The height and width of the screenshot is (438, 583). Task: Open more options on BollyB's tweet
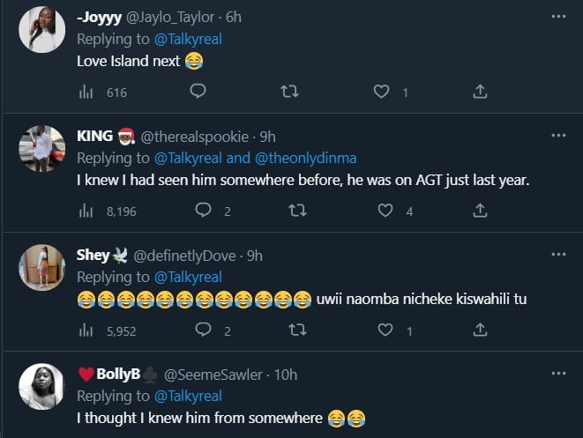pos(558,374)
